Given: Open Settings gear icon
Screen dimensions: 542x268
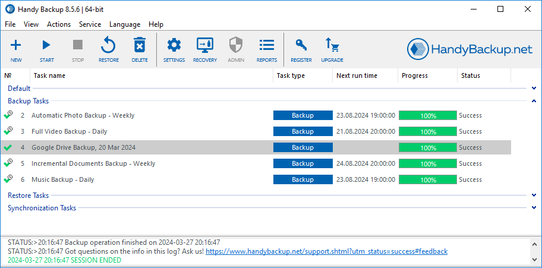Looking at the screenshot, I should pos(174,46).
